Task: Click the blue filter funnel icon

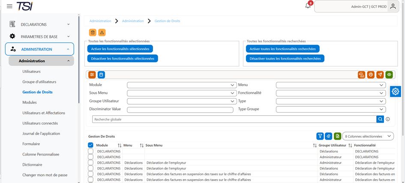Action: click(320, 136)
